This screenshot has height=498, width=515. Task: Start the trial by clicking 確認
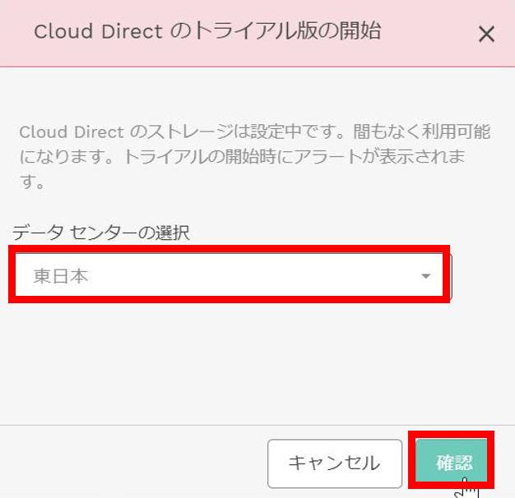453,463
